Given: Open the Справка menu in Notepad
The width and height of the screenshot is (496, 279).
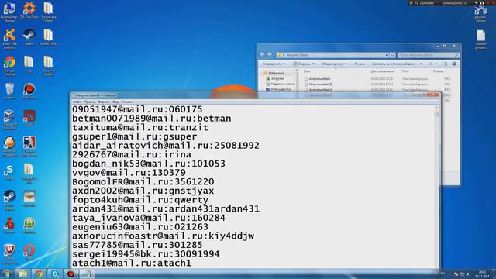Looking at the screenshot, I should (x=127, y=102).
